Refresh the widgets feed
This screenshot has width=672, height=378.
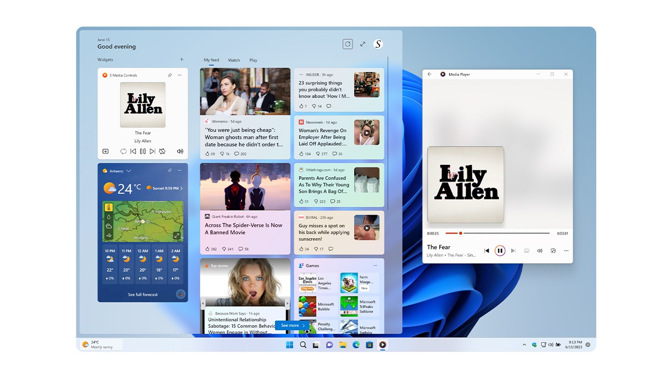point(348,44)
